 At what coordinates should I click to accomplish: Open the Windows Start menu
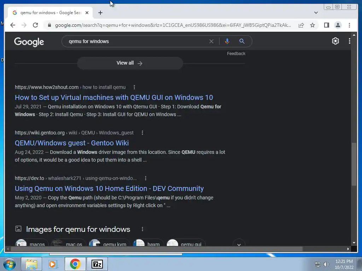[10, 264]
